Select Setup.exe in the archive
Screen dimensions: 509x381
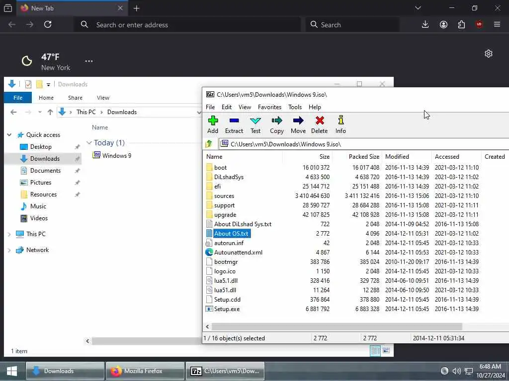click(227, 309)
